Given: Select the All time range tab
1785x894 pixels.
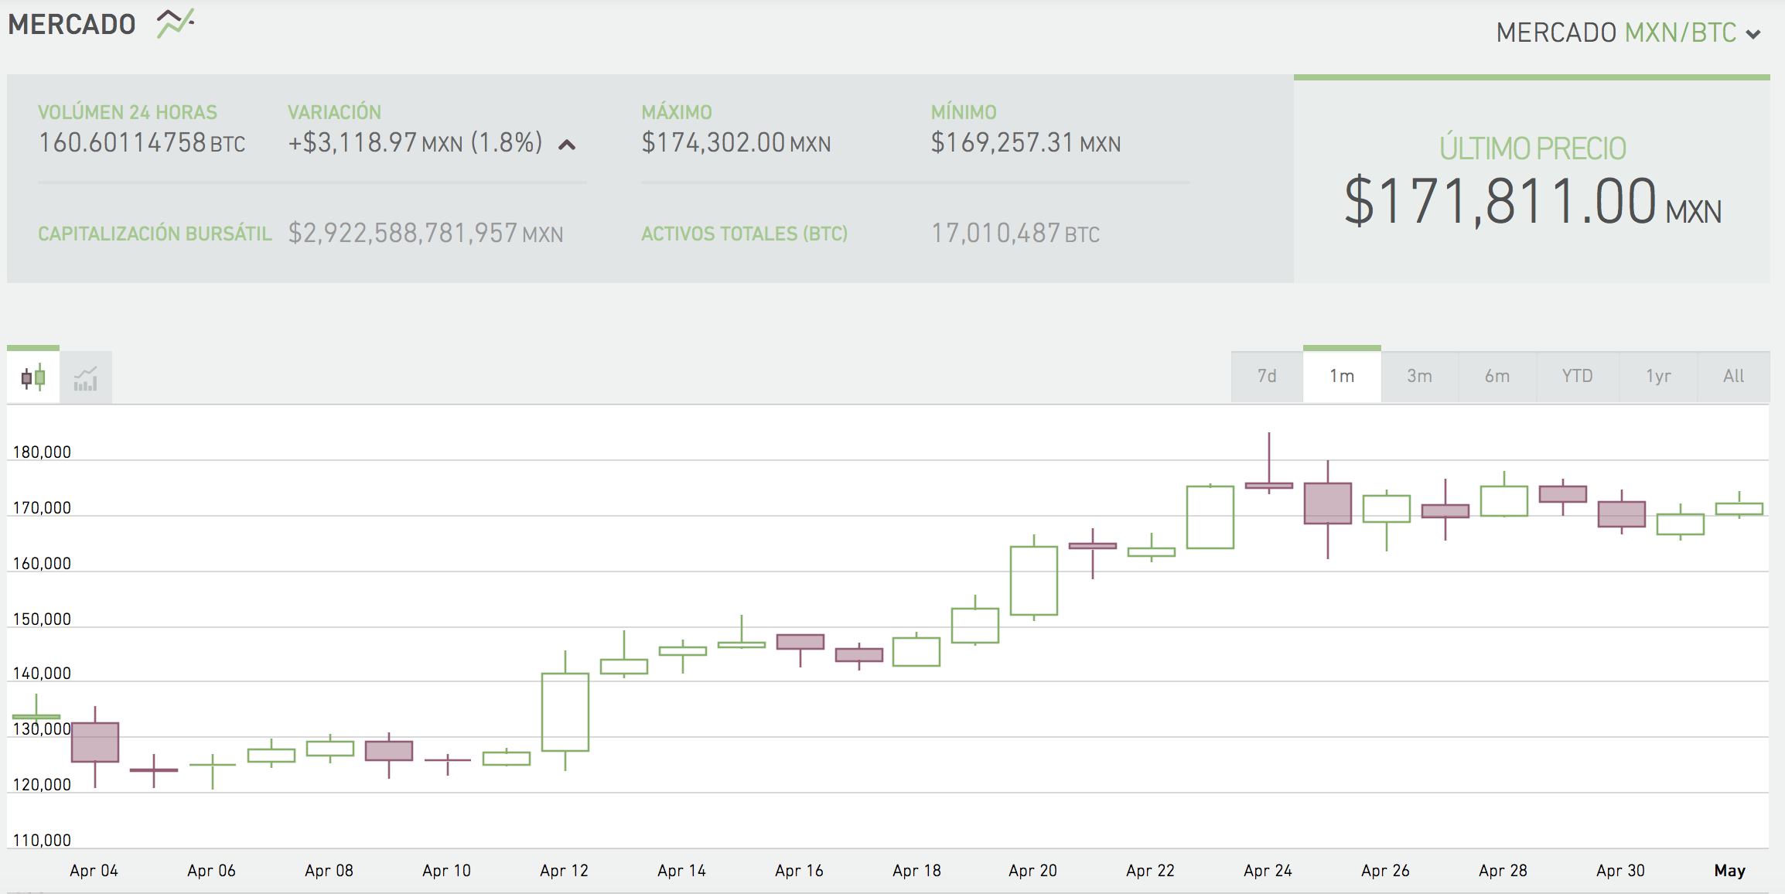Looking at the screenshot, I should (1733, 376).
